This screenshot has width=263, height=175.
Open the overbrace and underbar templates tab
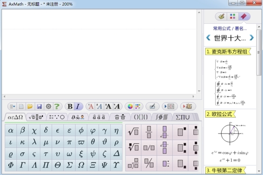pyautogui.click(x=120, y=117)
